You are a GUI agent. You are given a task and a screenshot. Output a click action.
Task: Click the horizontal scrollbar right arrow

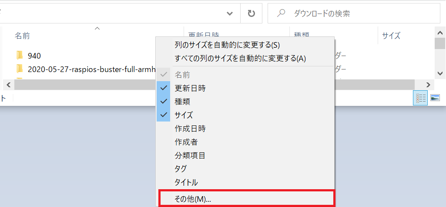click(x=428, y=85)
